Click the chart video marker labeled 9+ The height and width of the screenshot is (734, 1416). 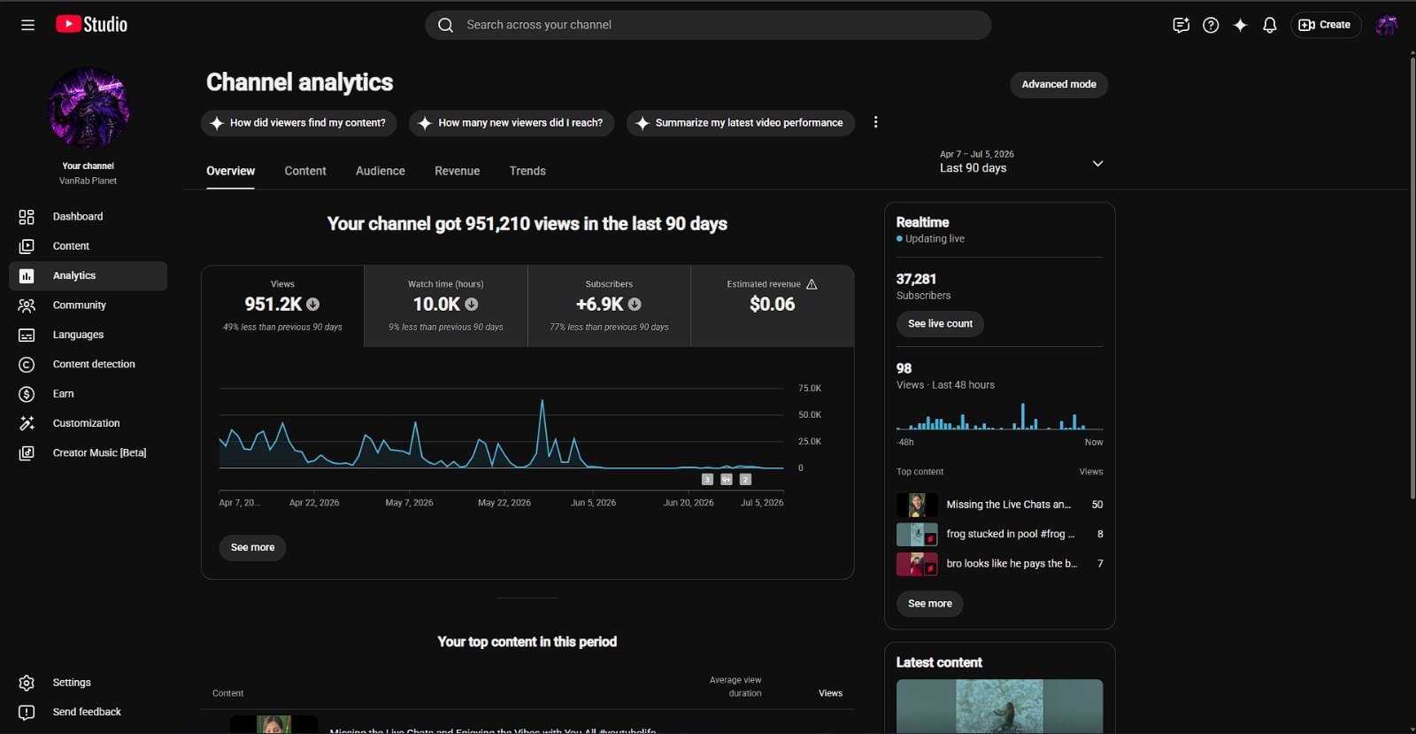coord(727,479)
